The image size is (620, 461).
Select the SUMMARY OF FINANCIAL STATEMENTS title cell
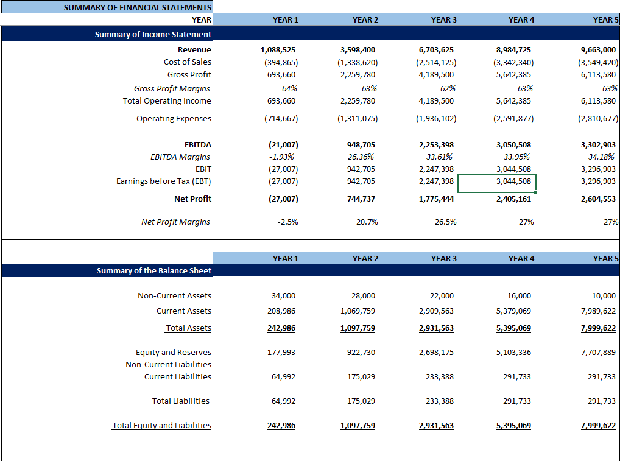click(x=137, y=7)
